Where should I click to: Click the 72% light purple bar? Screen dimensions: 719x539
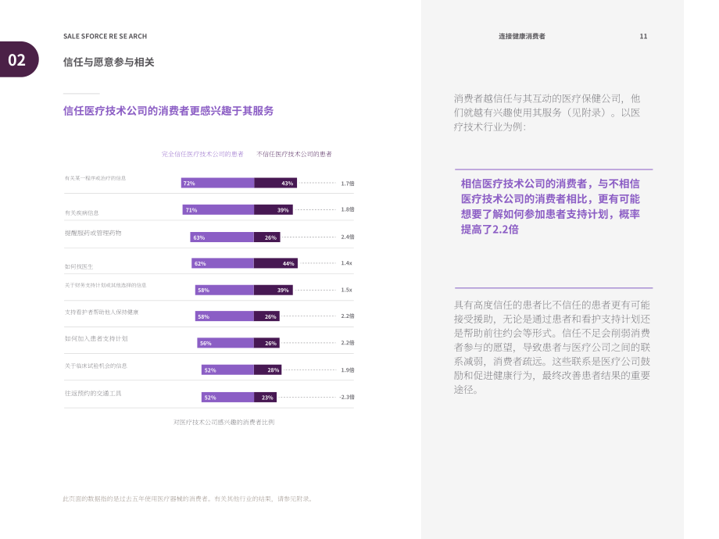coord(218,183)
